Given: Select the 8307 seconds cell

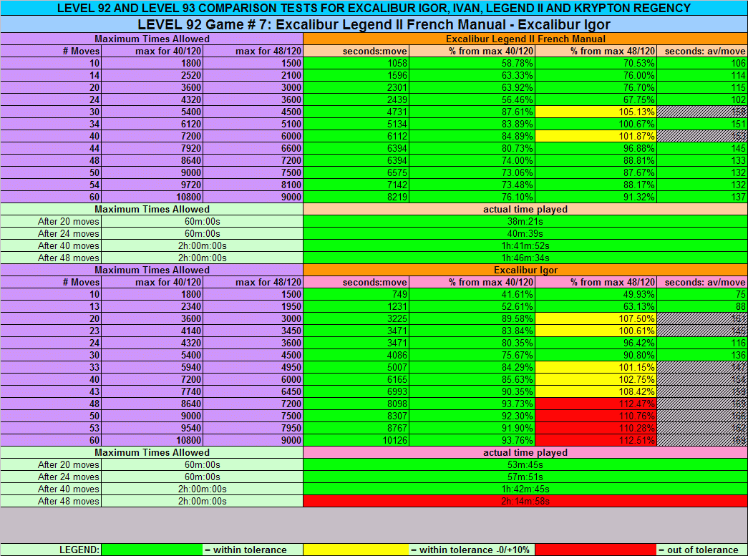Looking at the screenshot, I should tap(356, 416).
